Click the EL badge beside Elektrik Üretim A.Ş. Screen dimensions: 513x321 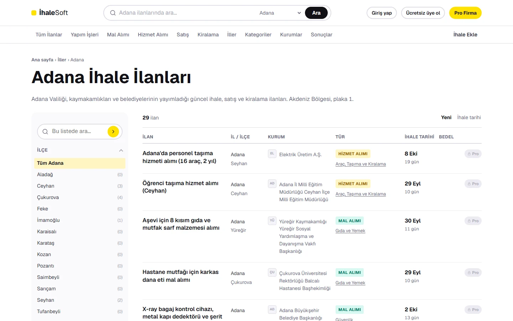click(272, 154)
